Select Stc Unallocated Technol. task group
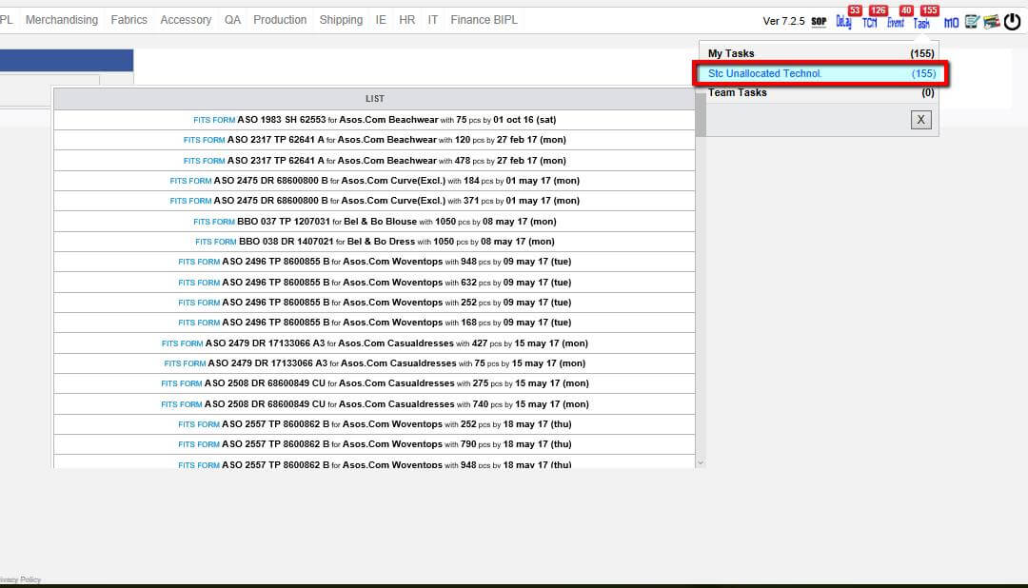This screenshot has height=588, width=1028. (820, 73)
